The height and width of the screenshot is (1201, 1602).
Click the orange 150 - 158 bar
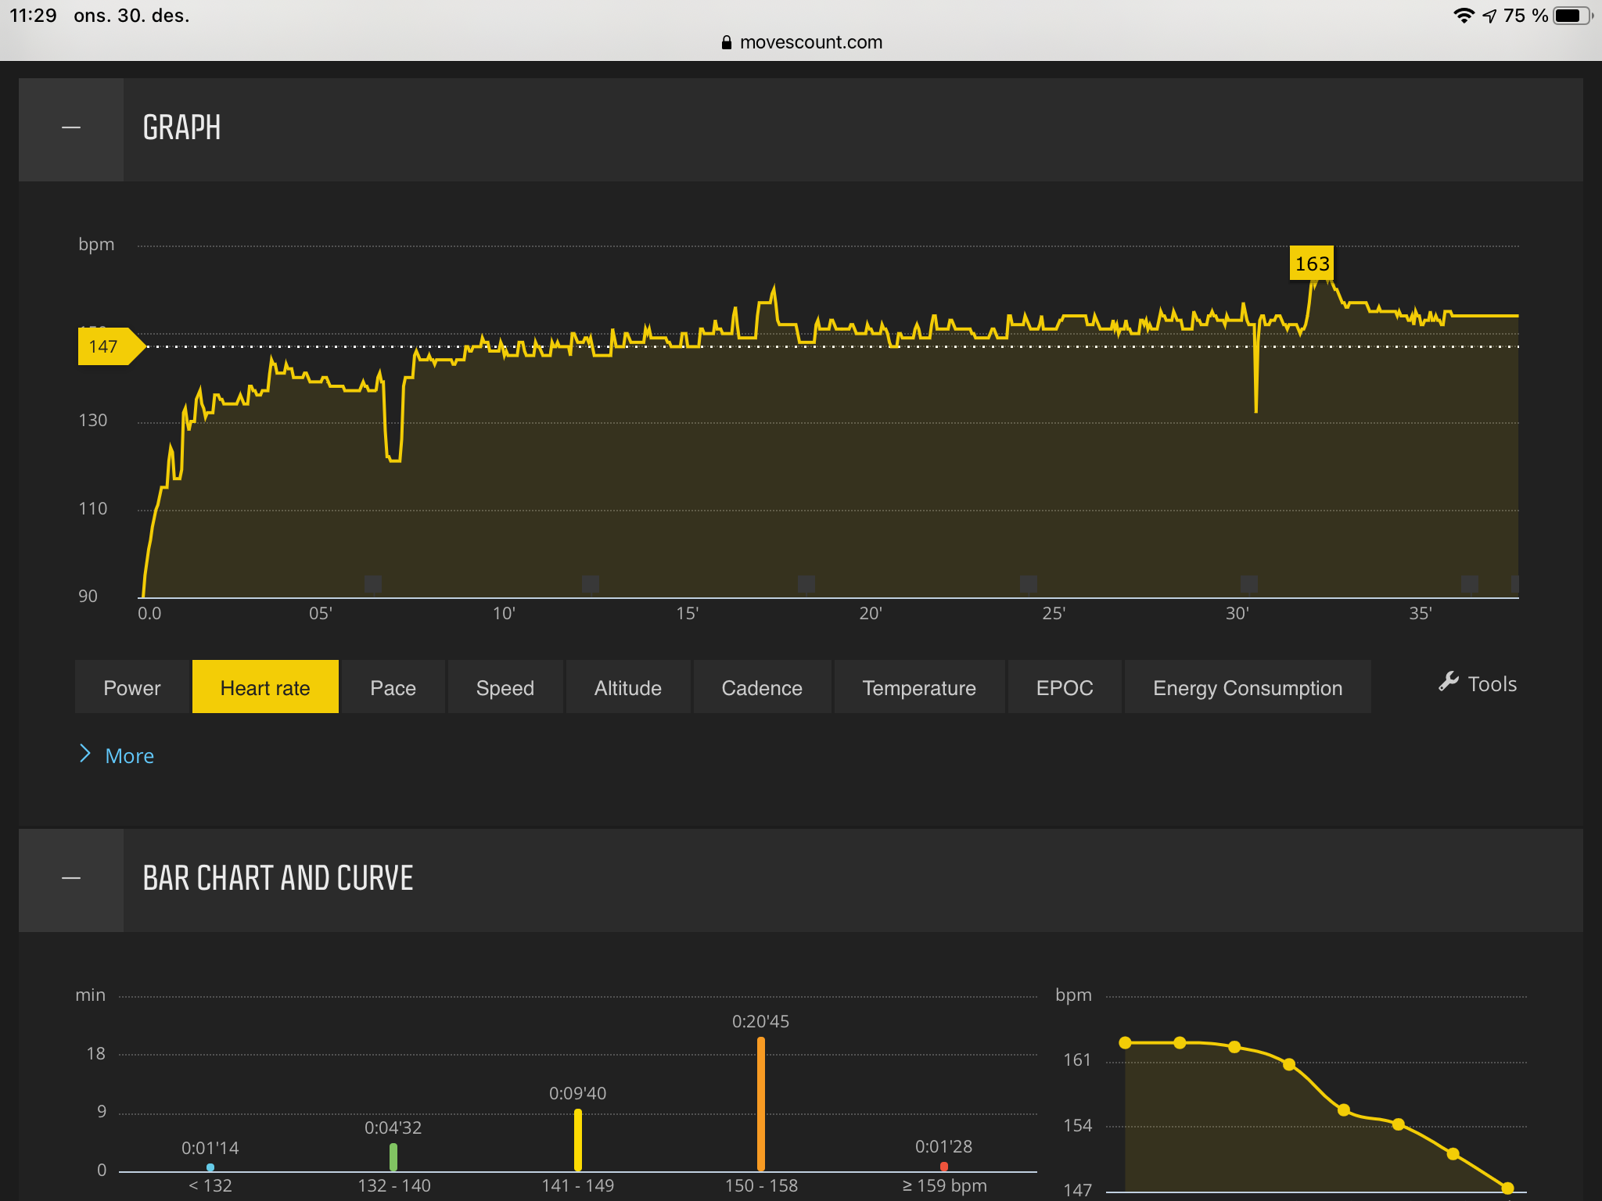click(761, 1103)
